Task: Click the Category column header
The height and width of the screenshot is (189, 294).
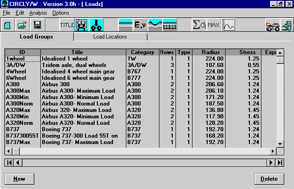Action: click(x=143, y=52)
